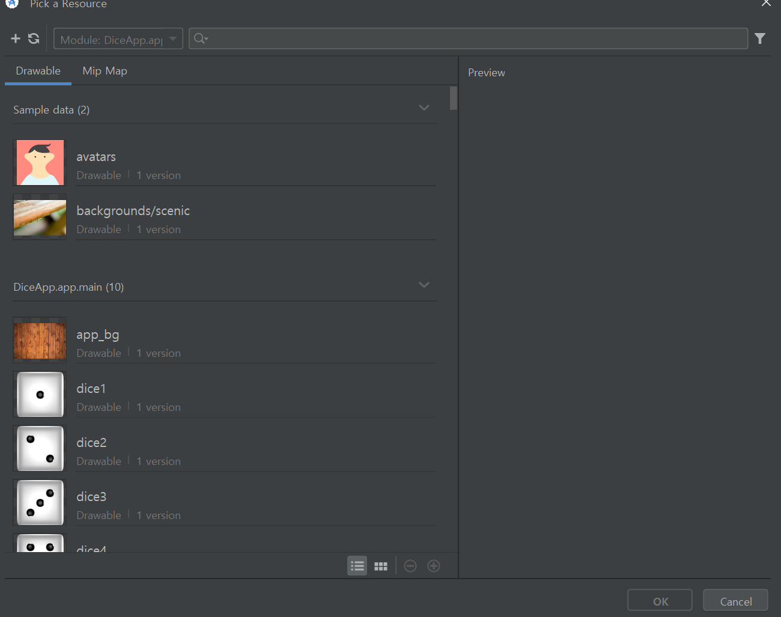Select the avatars thumbnail
The image size is (781, 617).
click(x=40, y=162)
